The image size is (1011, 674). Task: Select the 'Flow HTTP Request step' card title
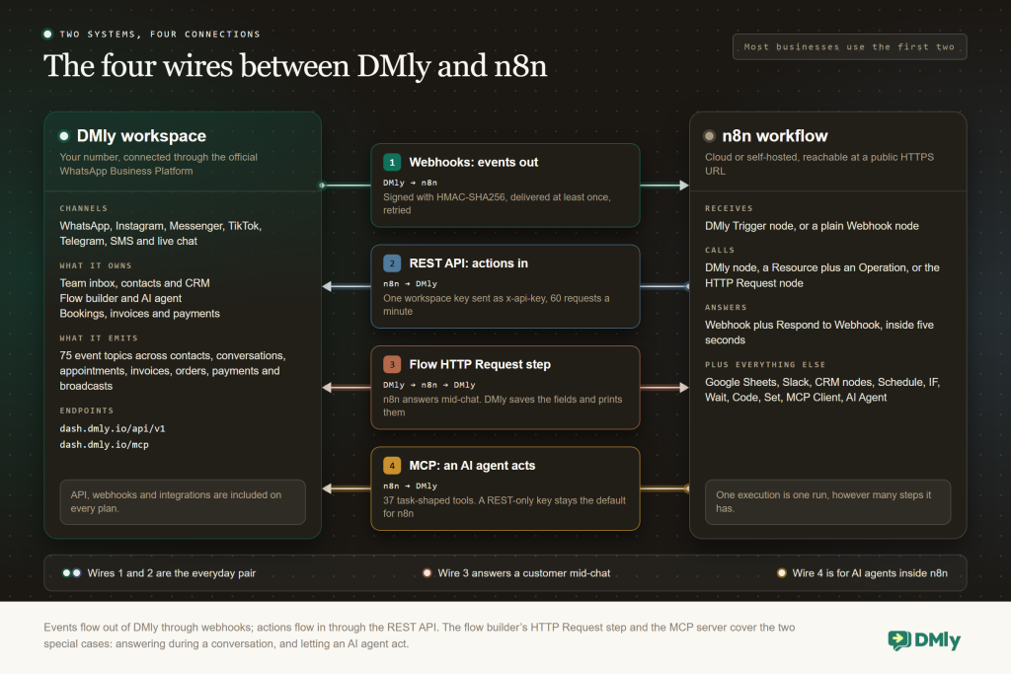(480, 365)
